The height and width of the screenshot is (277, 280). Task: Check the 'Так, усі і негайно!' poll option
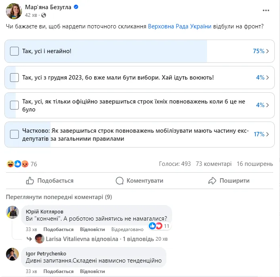point(14,51)
